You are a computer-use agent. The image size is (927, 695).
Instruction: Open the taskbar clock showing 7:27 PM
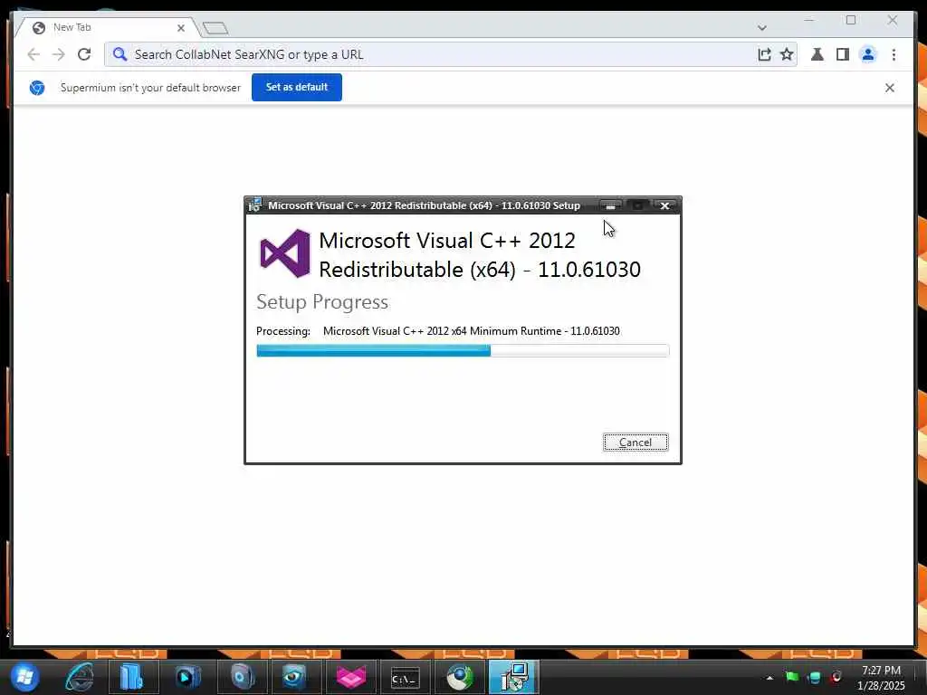881,677
